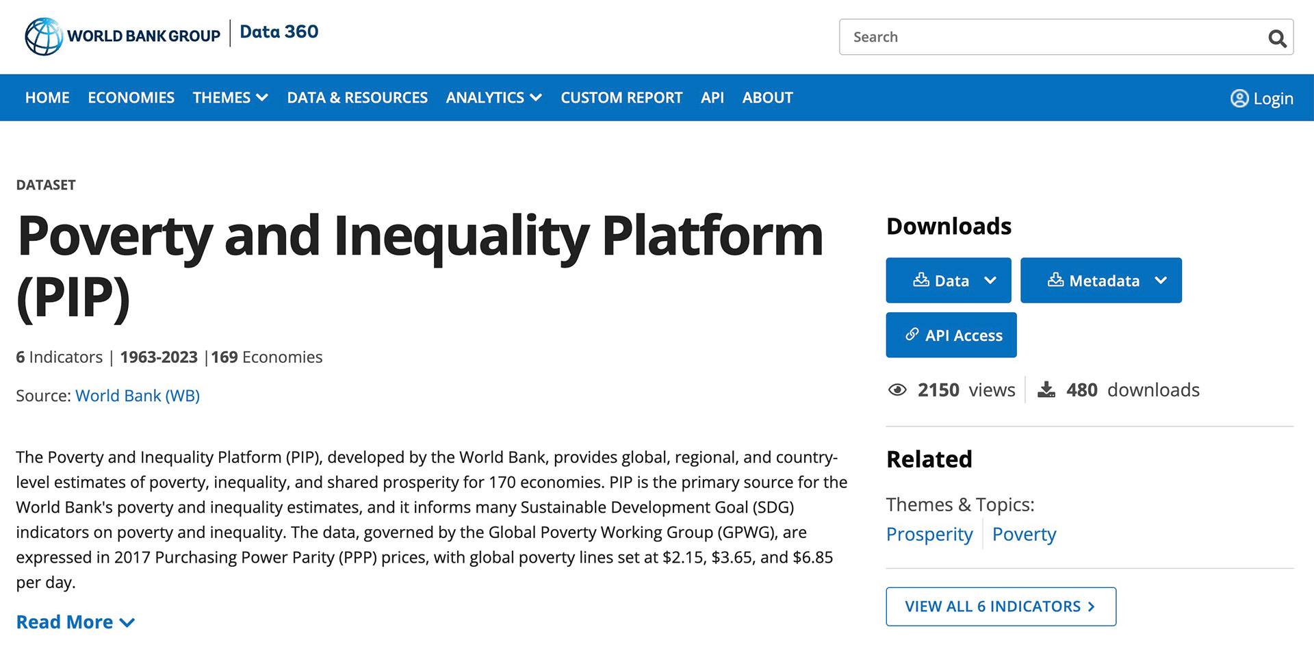Screen dimensions: 1314x664
Task: Click the downloads tray icon beside 480
Action: 1046,390
